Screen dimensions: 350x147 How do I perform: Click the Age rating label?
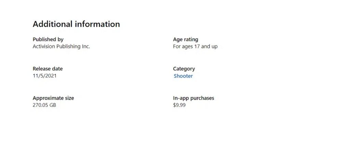coord(186,39)
